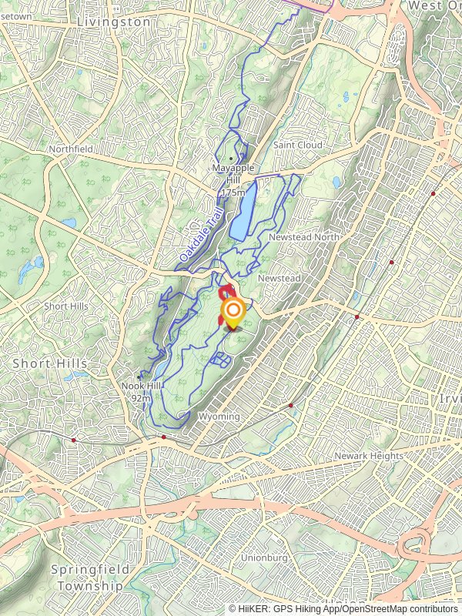This screenshot has height=616, width=462.
Task: Click the Livingston town label
Action: click(x=113, y=22)
